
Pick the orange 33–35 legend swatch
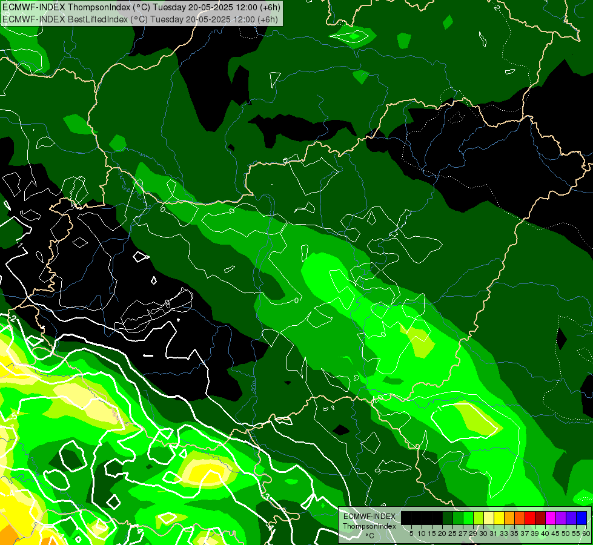509,518
